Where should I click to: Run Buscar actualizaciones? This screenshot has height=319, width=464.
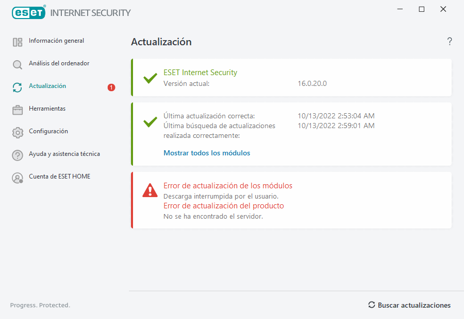pyautogui.click(x=409, y=305)
